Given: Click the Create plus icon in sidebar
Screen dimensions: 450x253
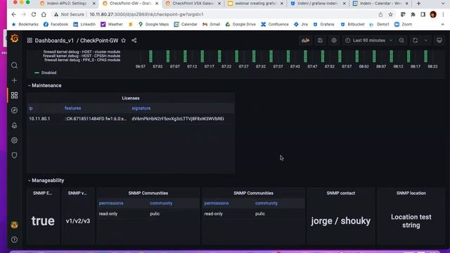Looking at the screenshot, I should [x=14, y=80].
